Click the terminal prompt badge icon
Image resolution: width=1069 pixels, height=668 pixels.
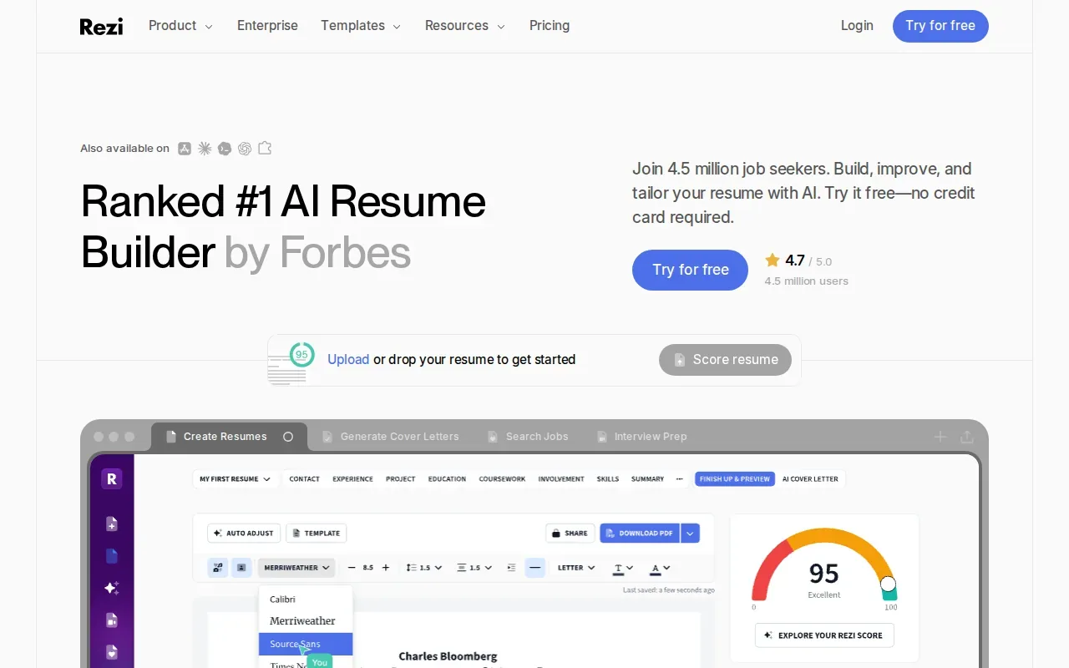(x=225, y=149)
